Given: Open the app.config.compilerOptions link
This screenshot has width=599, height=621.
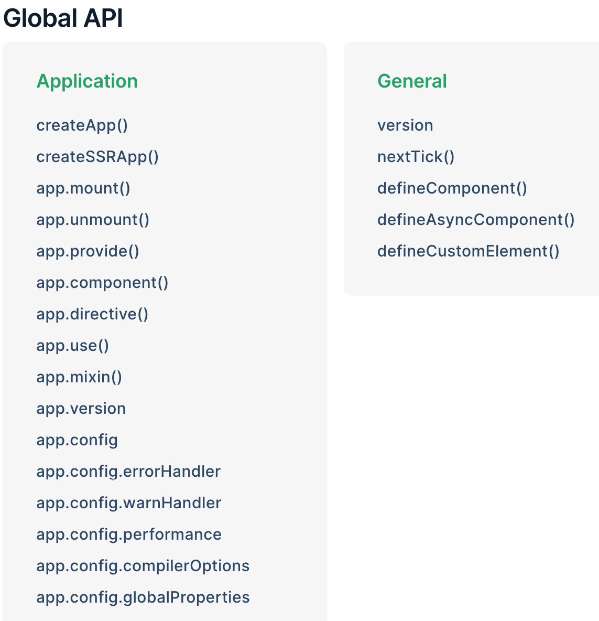Looking at the screenshot, I should click(143, 566).
